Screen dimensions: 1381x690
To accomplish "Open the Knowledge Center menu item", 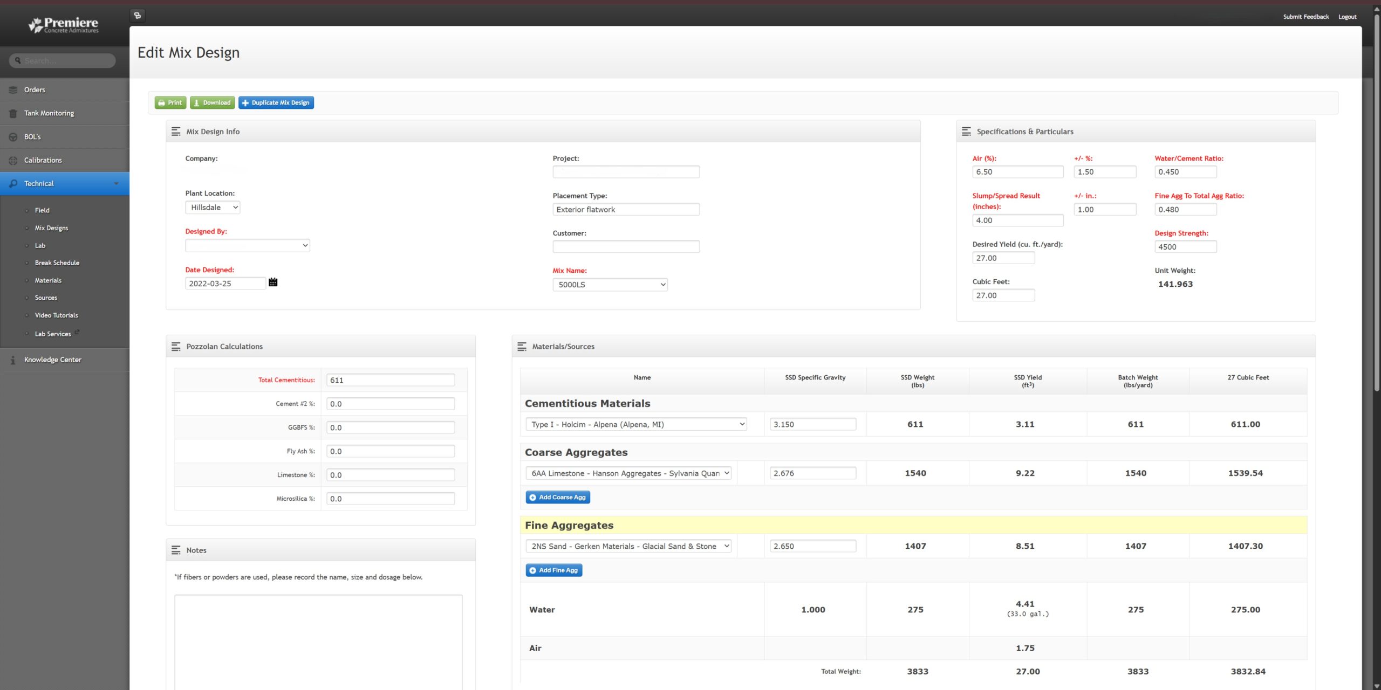I will (x=65, y=360).
